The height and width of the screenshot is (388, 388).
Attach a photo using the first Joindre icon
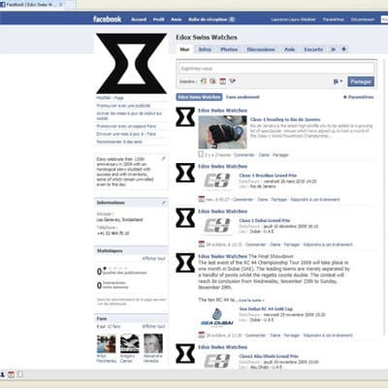pos(203,81)
